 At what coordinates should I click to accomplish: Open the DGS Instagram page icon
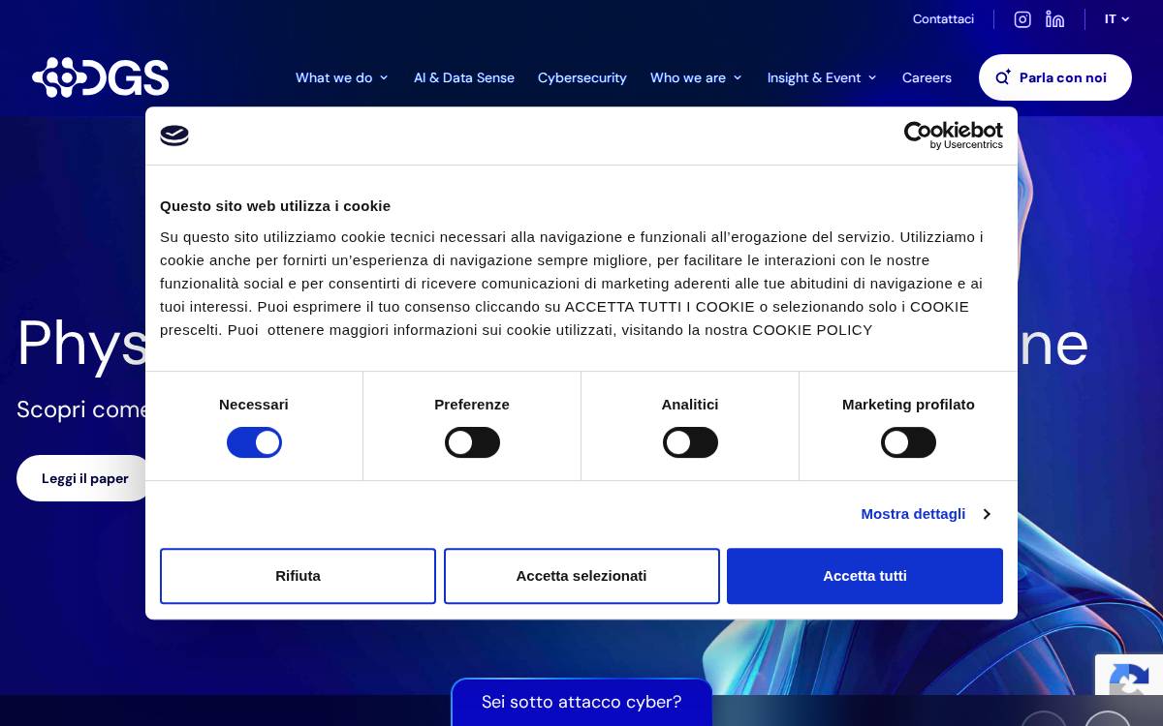point(1022,19)
